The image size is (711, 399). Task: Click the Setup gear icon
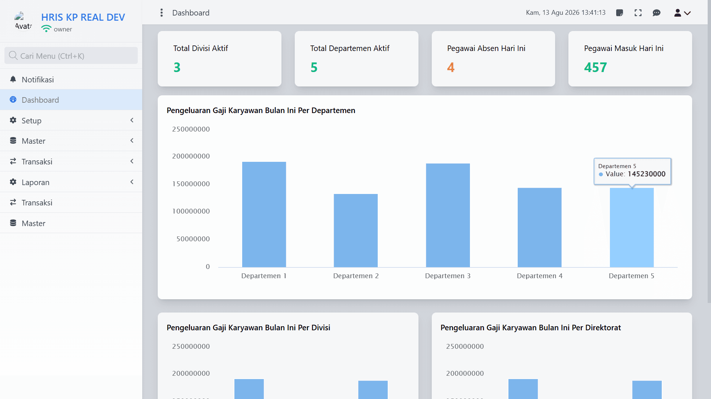(x=13, y=120)
